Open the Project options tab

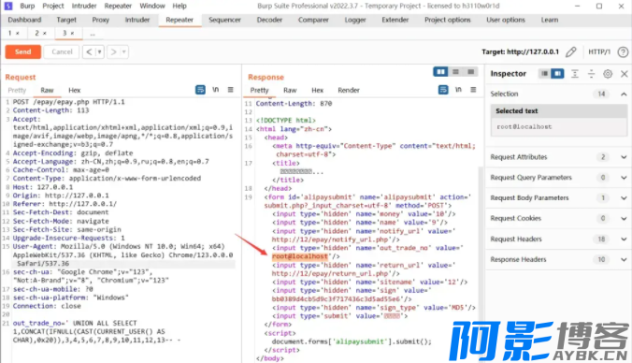tap(448, 20)
